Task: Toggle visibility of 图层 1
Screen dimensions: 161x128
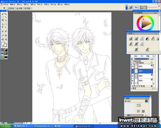Action: 132,66
